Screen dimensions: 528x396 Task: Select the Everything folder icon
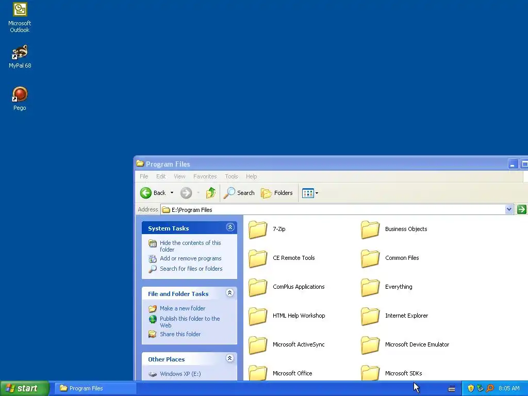(370, 287)
